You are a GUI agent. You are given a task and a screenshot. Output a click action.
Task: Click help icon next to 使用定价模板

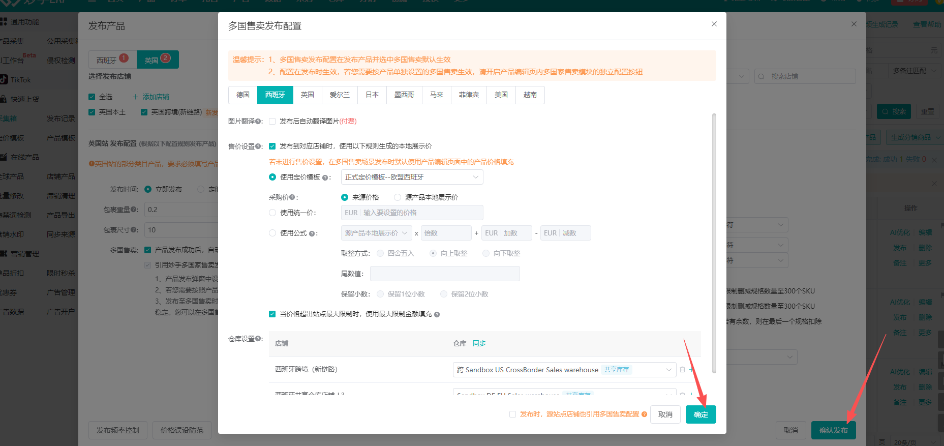[325, 177]
